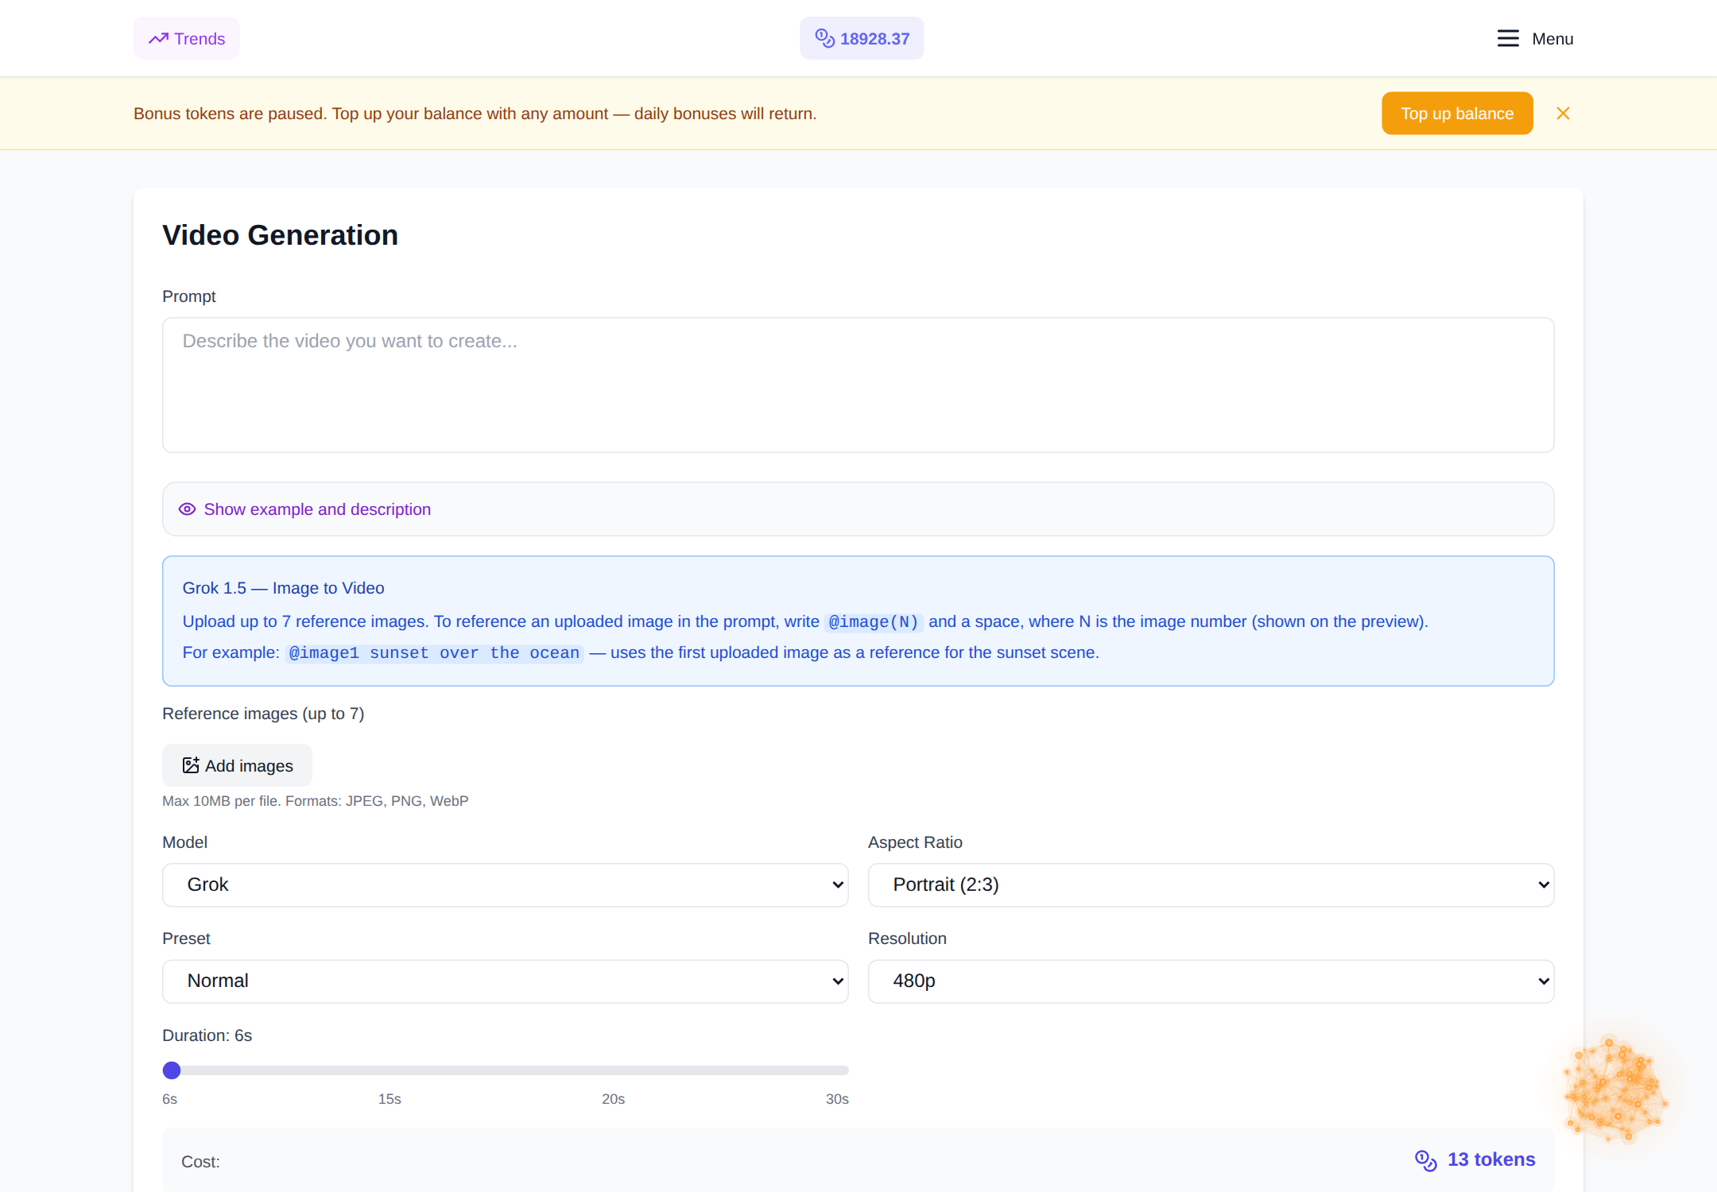Click the 20s duration label
1717x1192 pixels.
click(613, 1099)
